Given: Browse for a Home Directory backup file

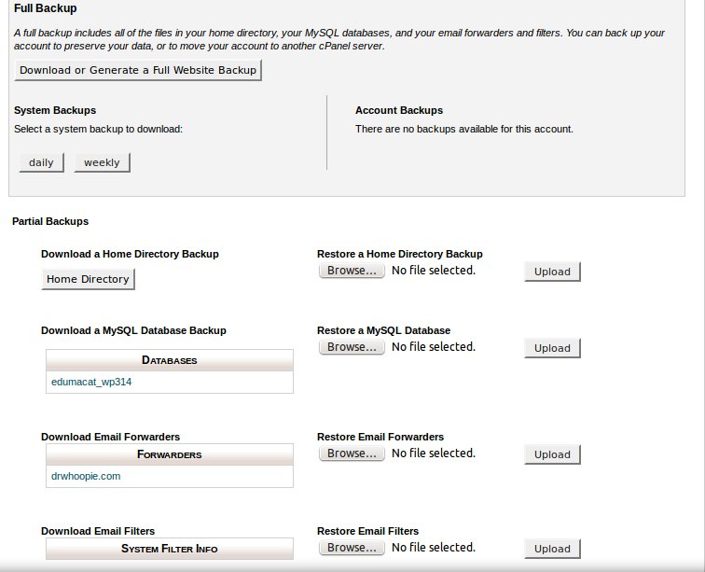Looking at the screenshot, I should point(352,271).
